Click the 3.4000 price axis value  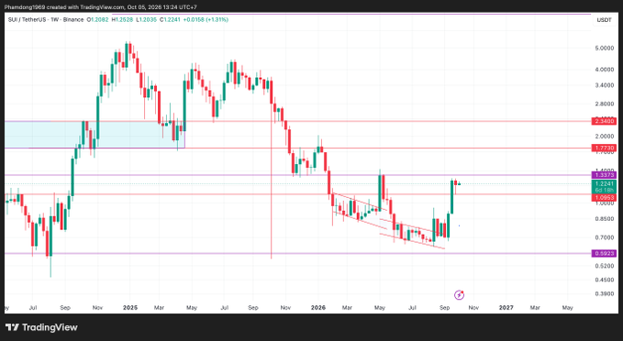pyautogui.click(x=604, y=85)
